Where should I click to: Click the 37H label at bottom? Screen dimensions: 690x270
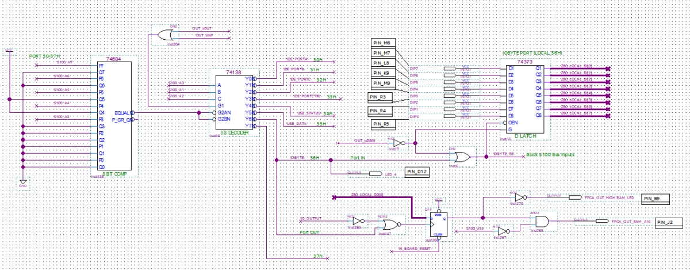point(317,255)
